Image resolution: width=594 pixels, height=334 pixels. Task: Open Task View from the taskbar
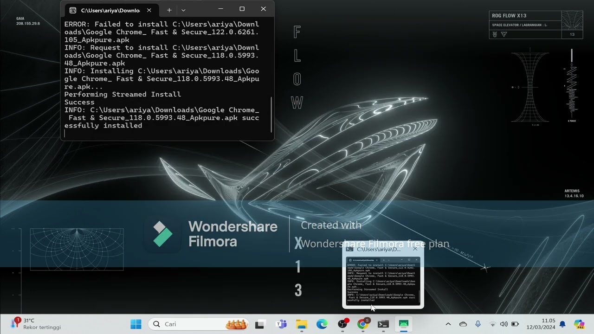pos(260,324)
